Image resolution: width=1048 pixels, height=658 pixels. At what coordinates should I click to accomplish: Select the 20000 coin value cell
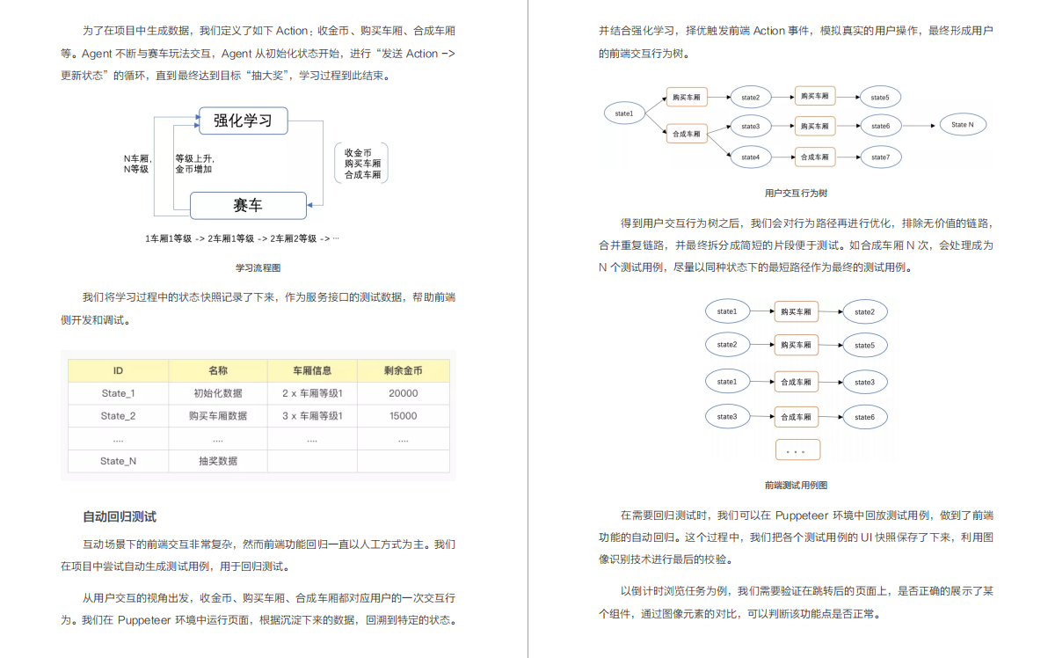coord(403,393)
